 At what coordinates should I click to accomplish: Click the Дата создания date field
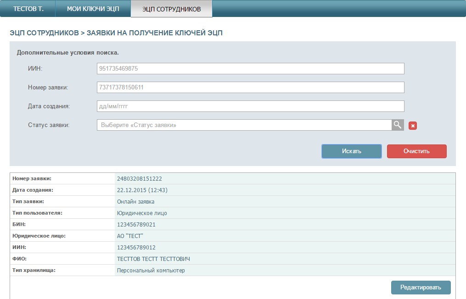[250, 106]
